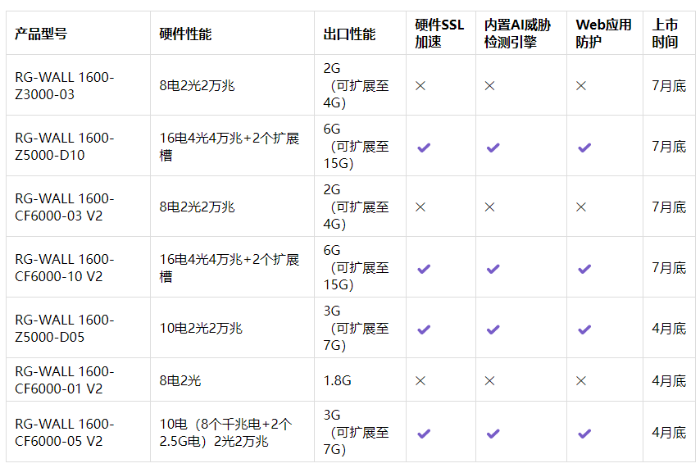Click AI engine check in CF6000-10 V2 row
The image size is (700, 468).
(493, 269)
